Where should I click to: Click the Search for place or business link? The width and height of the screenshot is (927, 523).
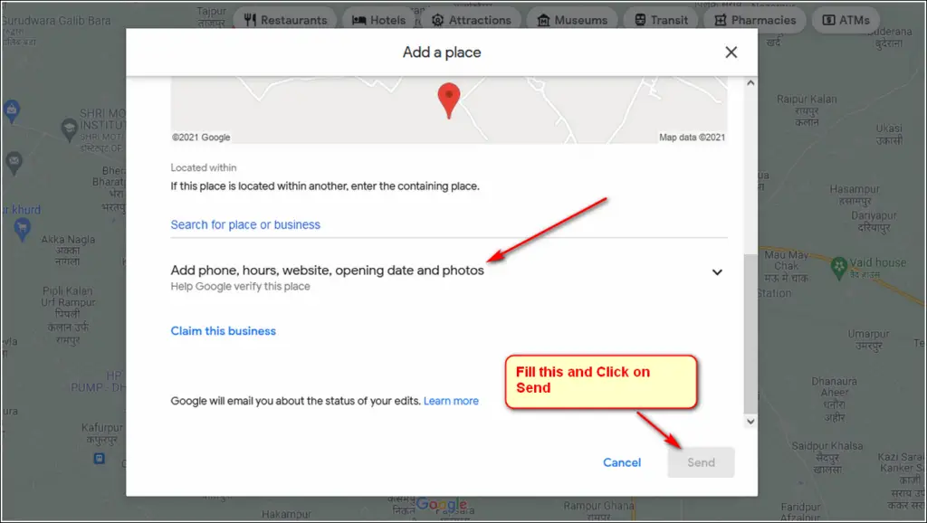(x=245, y=223)
